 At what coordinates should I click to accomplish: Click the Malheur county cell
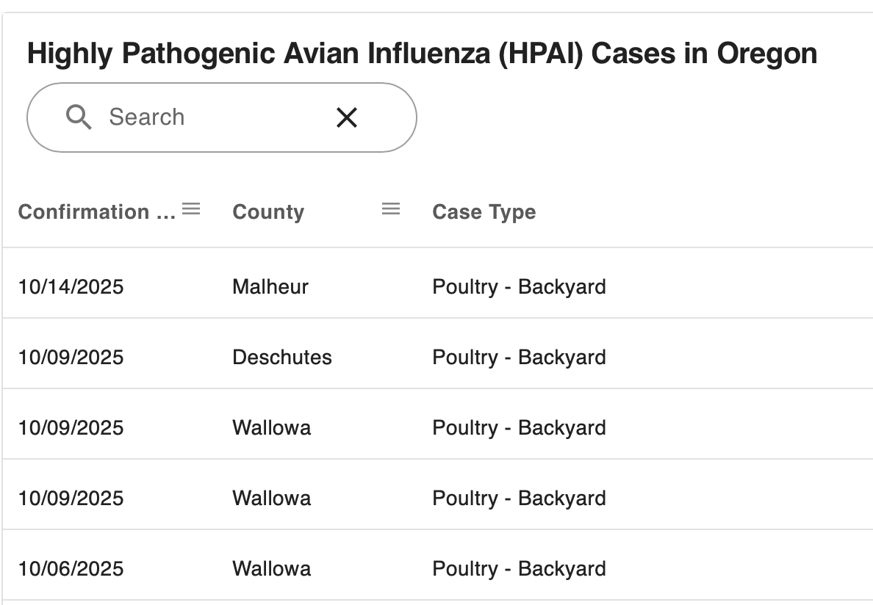click(270, 287)
